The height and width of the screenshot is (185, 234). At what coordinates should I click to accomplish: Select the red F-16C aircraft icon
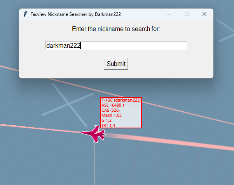[94, 133]
